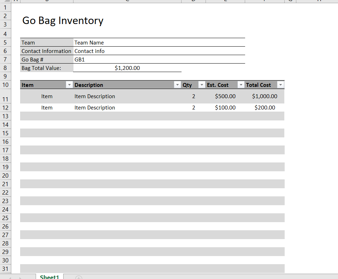Viewport: 338px width, 279px height.
Task: Click the Bag Total Value label cell
Action: [42, 68]
